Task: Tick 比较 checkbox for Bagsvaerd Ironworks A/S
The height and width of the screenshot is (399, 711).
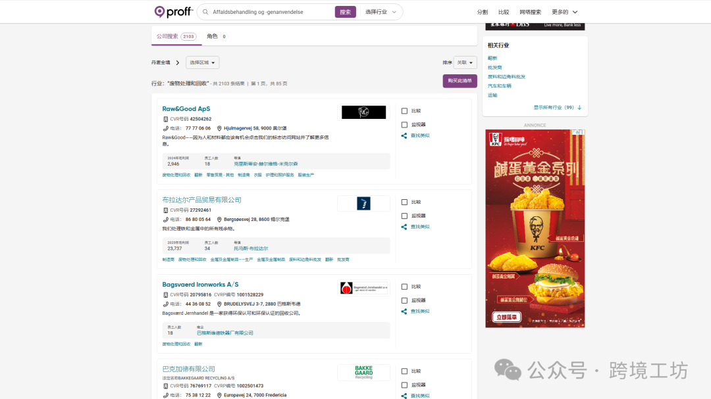Action: [404, 287]
